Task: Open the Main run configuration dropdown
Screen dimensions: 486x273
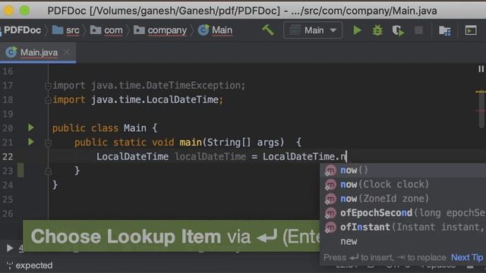Action: pos(313,30)
